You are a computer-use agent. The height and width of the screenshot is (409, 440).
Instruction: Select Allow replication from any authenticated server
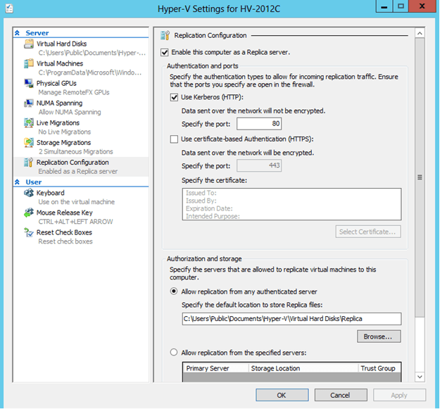[174, 291]
